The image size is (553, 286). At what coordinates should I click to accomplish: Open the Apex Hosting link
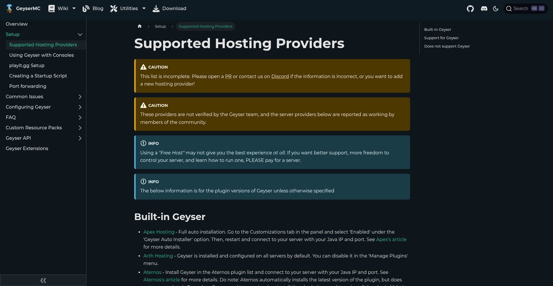(159, 232)
